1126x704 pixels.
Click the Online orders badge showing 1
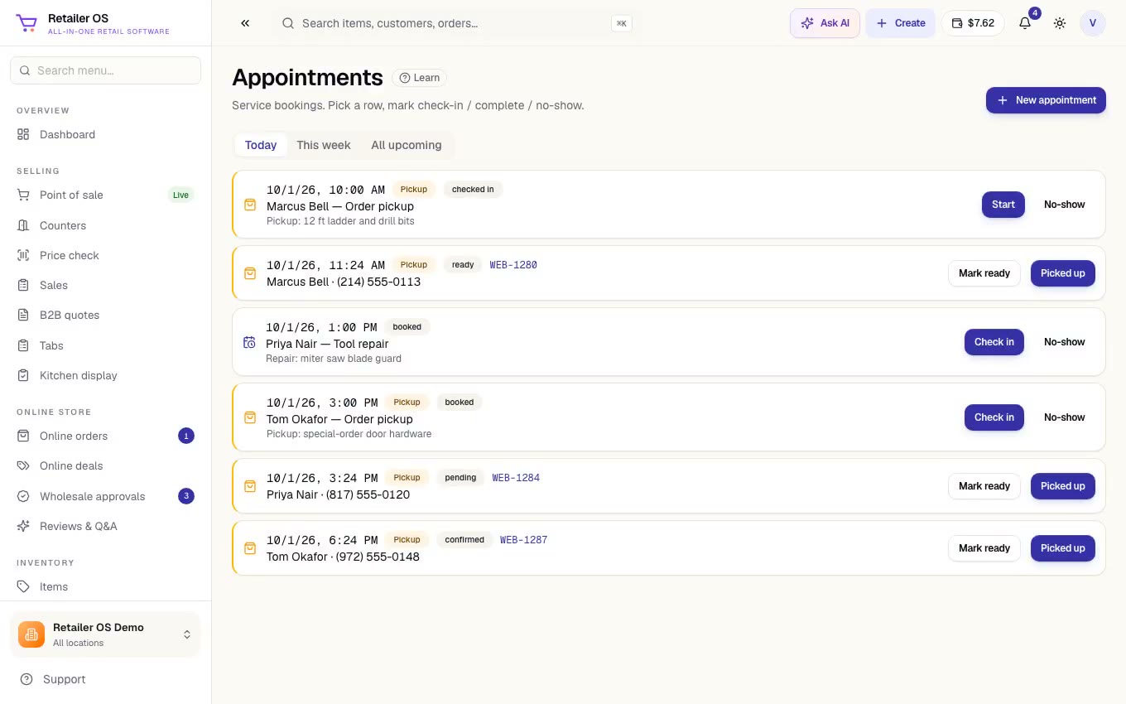186,436
